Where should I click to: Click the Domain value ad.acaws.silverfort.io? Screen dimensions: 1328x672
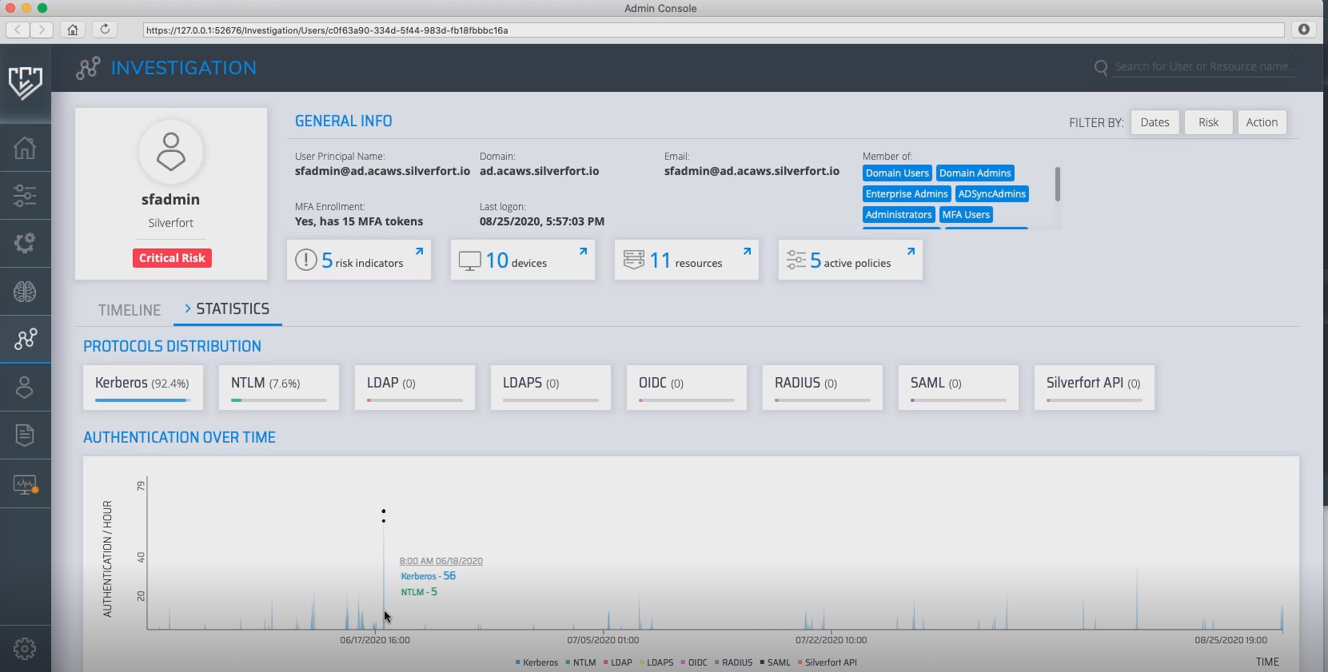(539, 171)
